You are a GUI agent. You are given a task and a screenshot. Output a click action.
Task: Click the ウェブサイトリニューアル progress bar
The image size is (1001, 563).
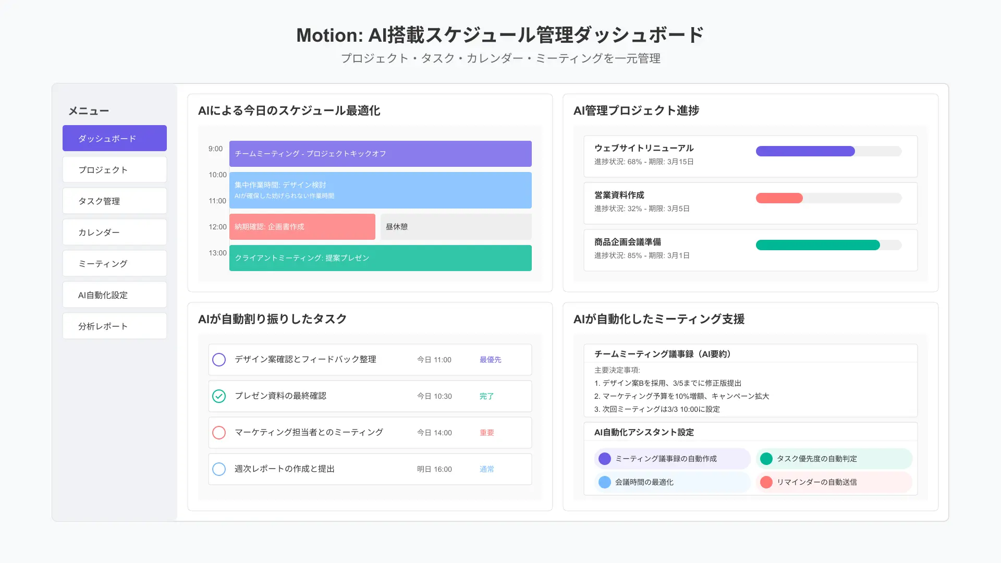tap(829, 151)
